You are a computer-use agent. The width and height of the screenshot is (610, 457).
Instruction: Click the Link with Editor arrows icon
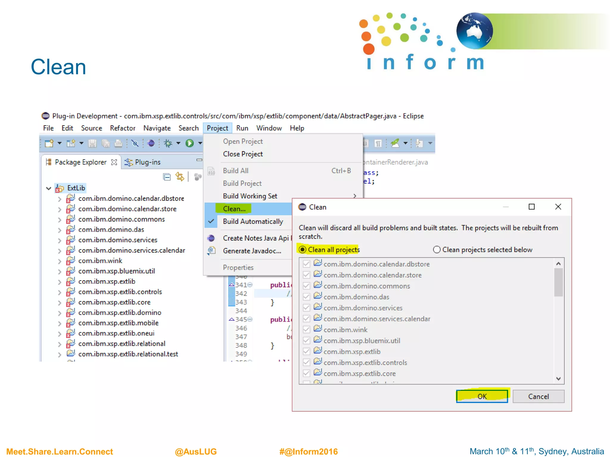180,177
